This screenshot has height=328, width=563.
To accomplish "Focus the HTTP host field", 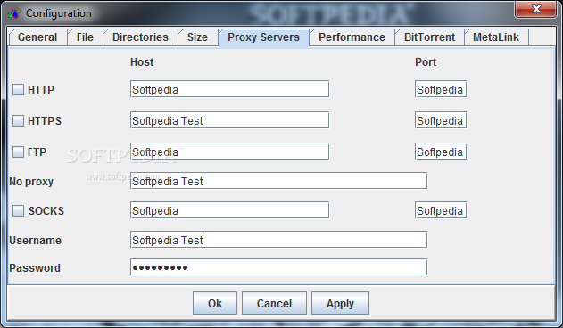I will click(x=229, y=89).
